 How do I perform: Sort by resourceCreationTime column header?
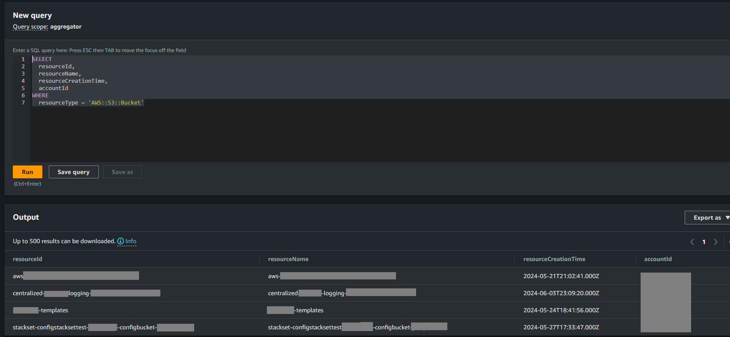click(554, 259)
